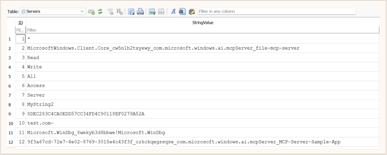The height and width of the screenshot is (155, 387).
Task: Toggle the font format toolbar (A icon)
Action: (173, 12)
